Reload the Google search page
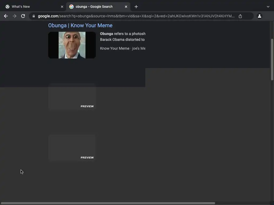This screenshot has height=205, width=274. click(x=23, y=16)
